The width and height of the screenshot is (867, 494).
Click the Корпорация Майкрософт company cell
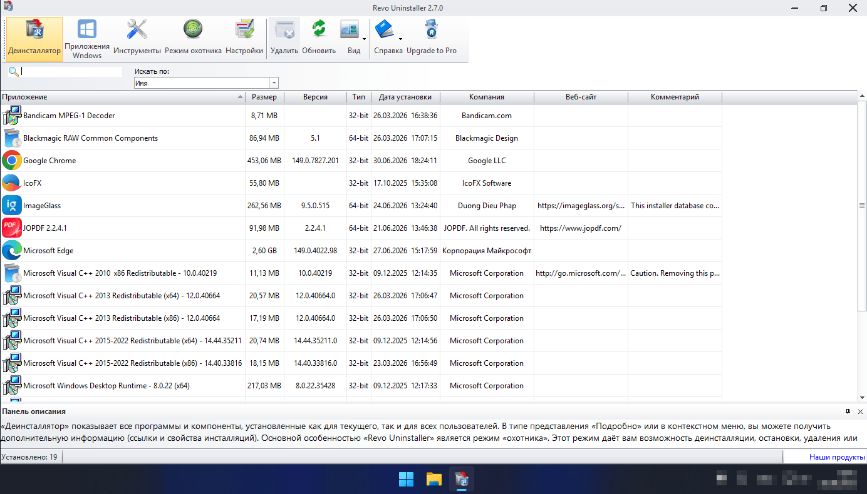pos(487,251)
